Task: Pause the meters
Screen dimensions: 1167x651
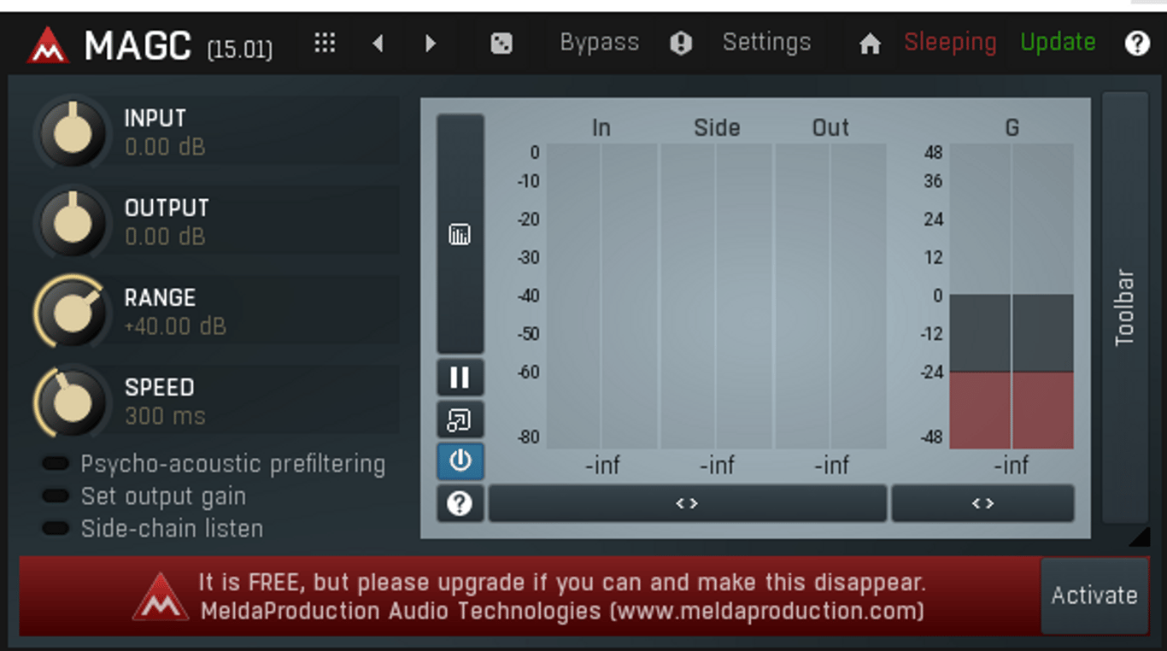Action: tap(460, 377)
